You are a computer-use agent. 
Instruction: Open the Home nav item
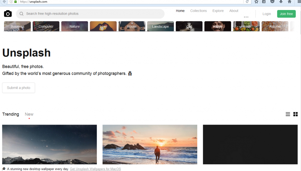coord(180,11)
